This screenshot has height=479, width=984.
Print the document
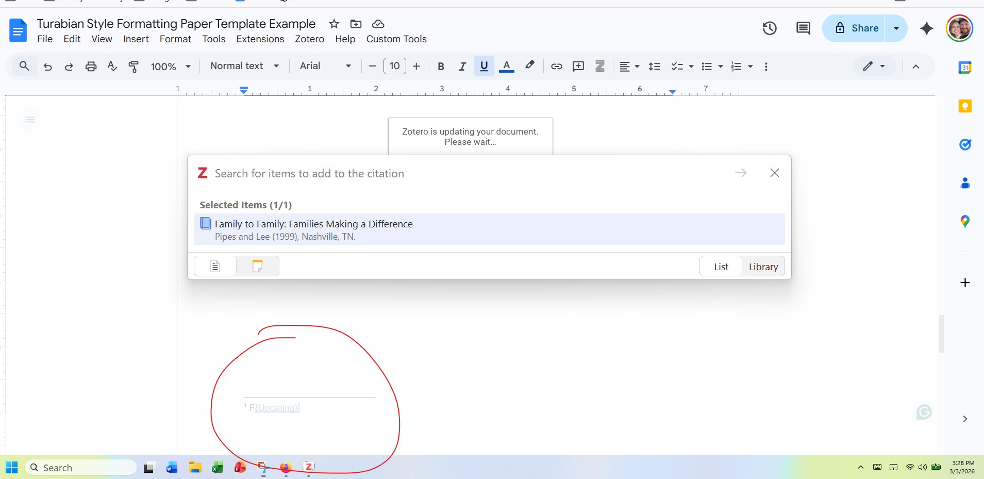point(91,67)
